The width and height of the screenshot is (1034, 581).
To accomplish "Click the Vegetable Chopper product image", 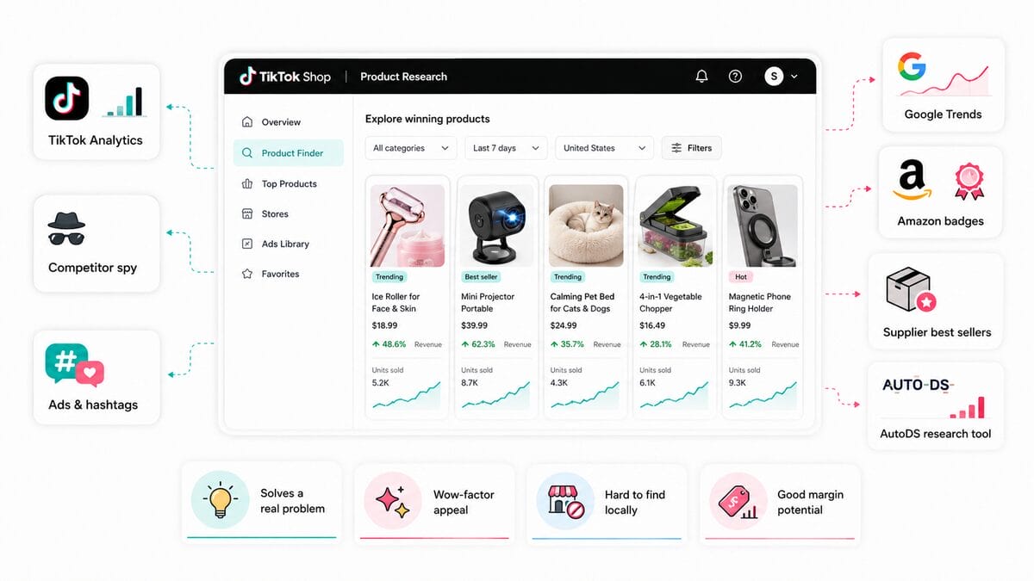I will tap(675, 226).
